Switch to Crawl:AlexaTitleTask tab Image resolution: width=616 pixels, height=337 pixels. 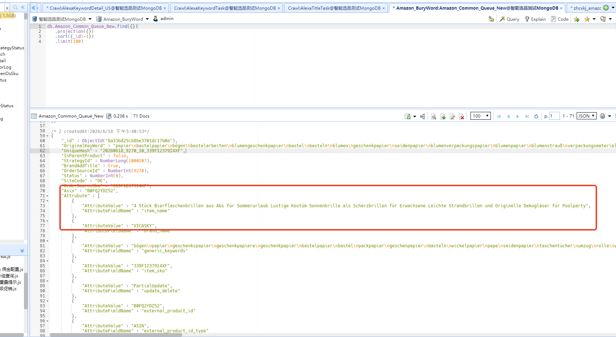[x=336, y=8]
